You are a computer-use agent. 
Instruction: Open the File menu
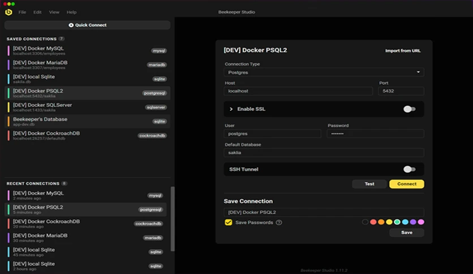click(x=22, y=12)
